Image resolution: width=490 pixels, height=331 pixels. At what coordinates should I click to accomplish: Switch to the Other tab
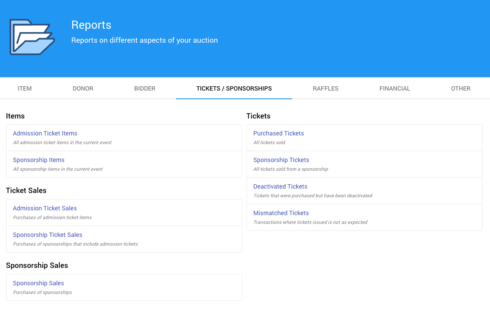point(460,88)
